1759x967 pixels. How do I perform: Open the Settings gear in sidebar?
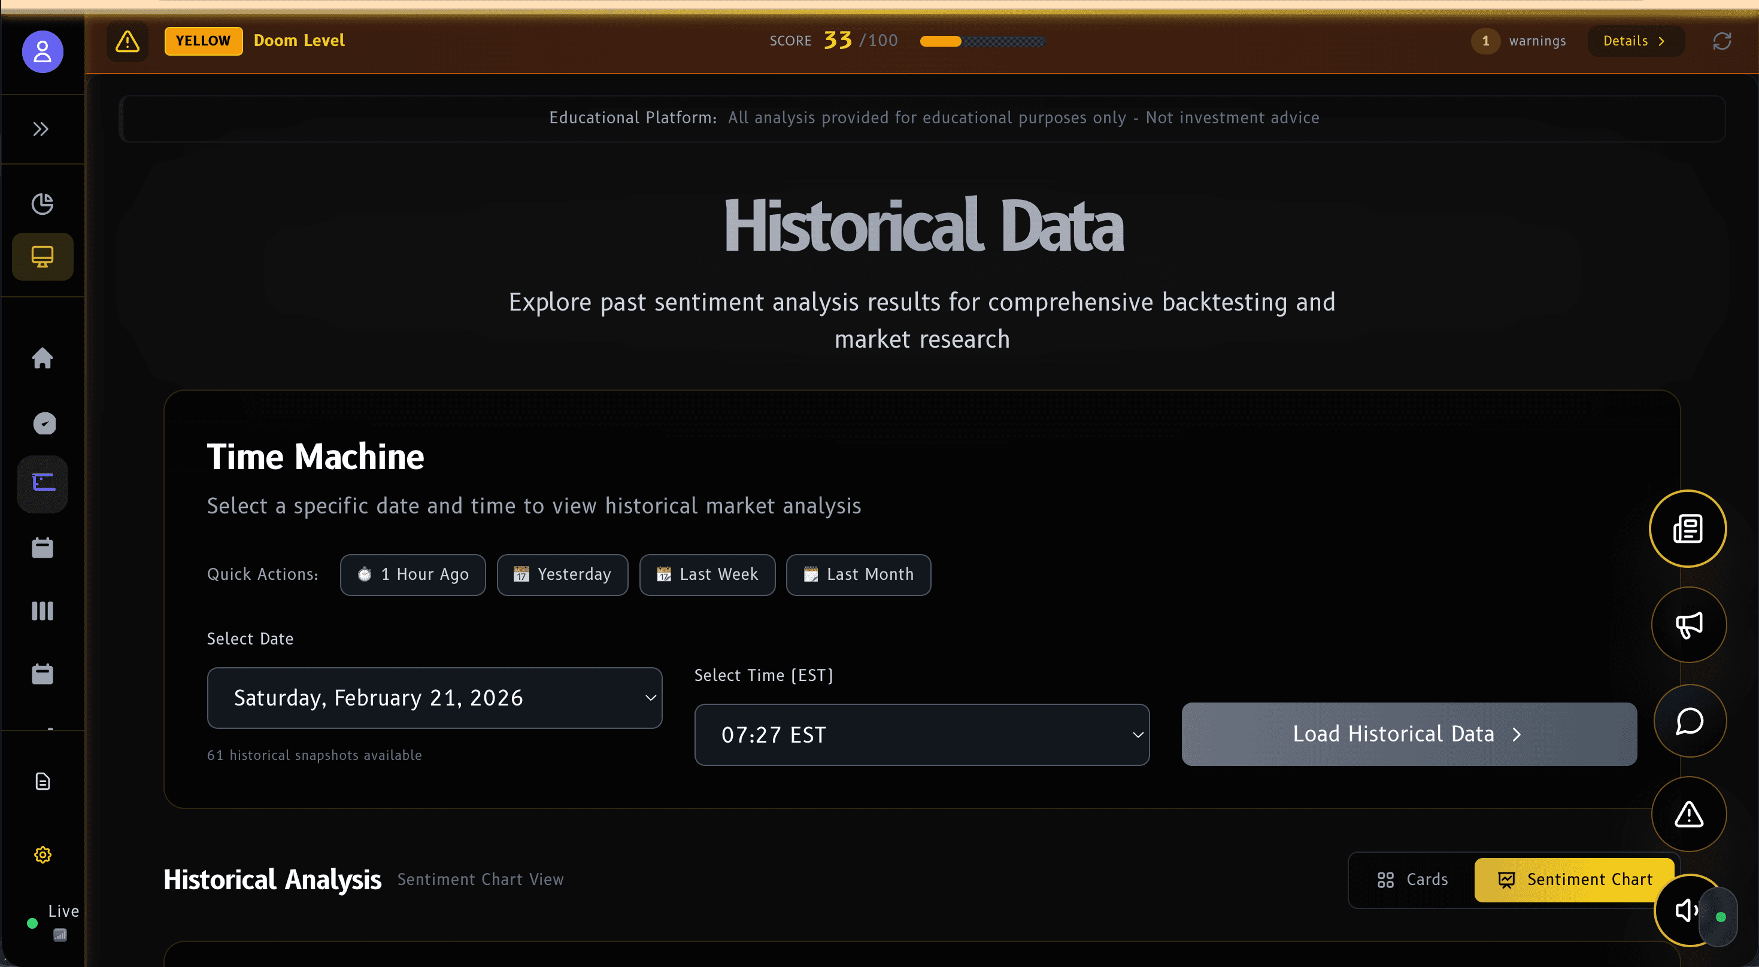pyautogui.click(x=43, y=854)
